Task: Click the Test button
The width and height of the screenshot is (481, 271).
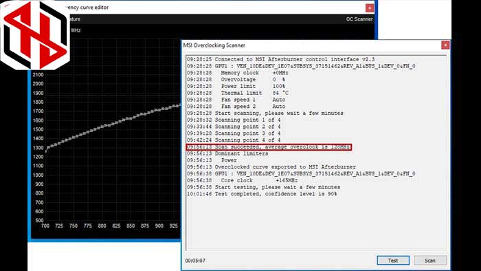Action: pyautogui.click(x=393, y=260)
